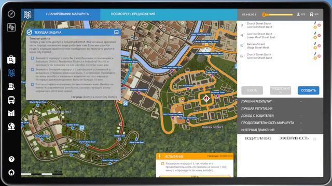Open settings gear for route 4

pyautogui.click(x=315, y=38)
